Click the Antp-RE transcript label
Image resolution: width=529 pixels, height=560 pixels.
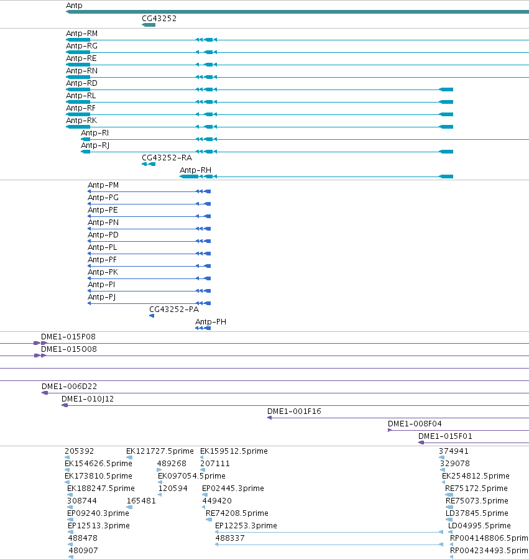pos(81,58)
